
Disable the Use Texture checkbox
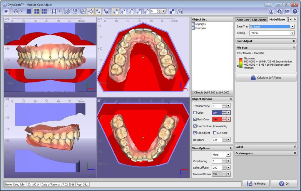[195, 126]
